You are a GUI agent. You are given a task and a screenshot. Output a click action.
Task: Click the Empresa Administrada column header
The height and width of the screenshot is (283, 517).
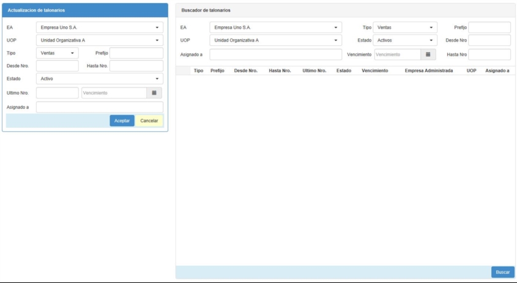coord(428,71)
